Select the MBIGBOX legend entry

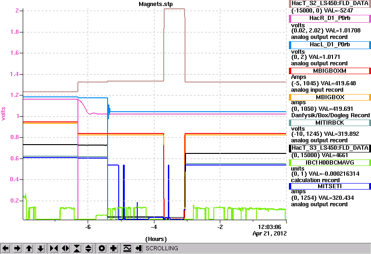[x=330, y=97]
